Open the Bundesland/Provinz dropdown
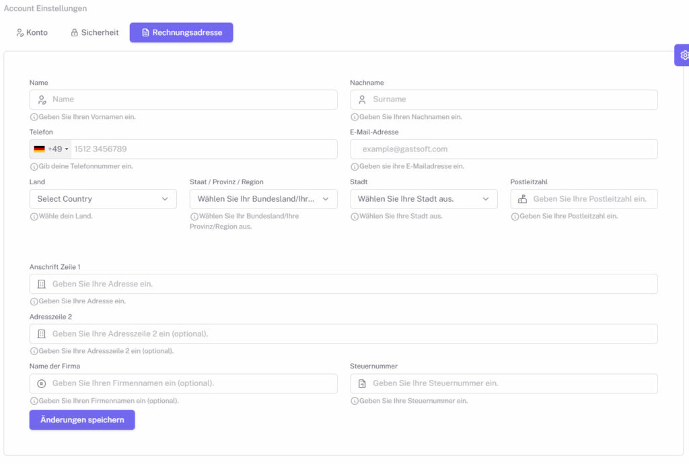689x464 pixels. coord(263,199)
